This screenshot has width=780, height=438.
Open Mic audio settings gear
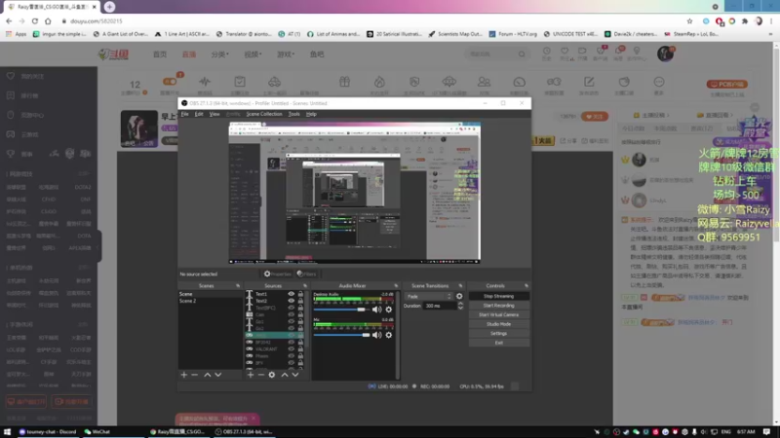tap(388, 335)
